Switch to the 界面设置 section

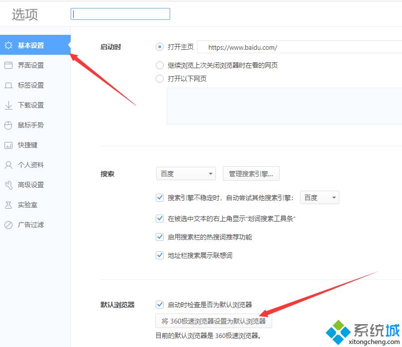point(8,65)
